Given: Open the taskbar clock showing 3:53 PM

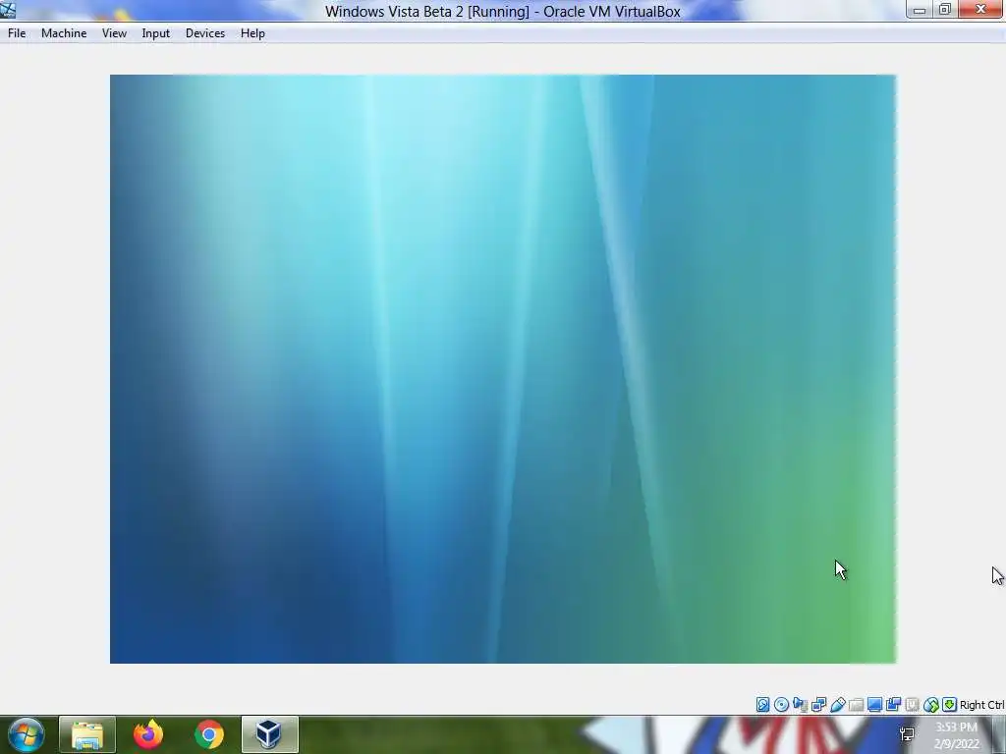Looking at the screenshot, I should (957, 735).
